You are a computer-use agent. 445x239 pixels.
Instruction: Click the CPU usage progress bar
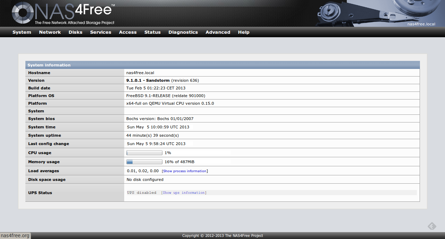pos(144,152)
